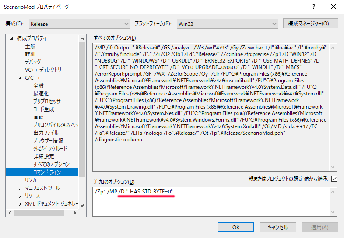This screenshot has width=344, height=238.
Task: Expand the マニフェスト ツール node
Action: [x=20, y=188]
